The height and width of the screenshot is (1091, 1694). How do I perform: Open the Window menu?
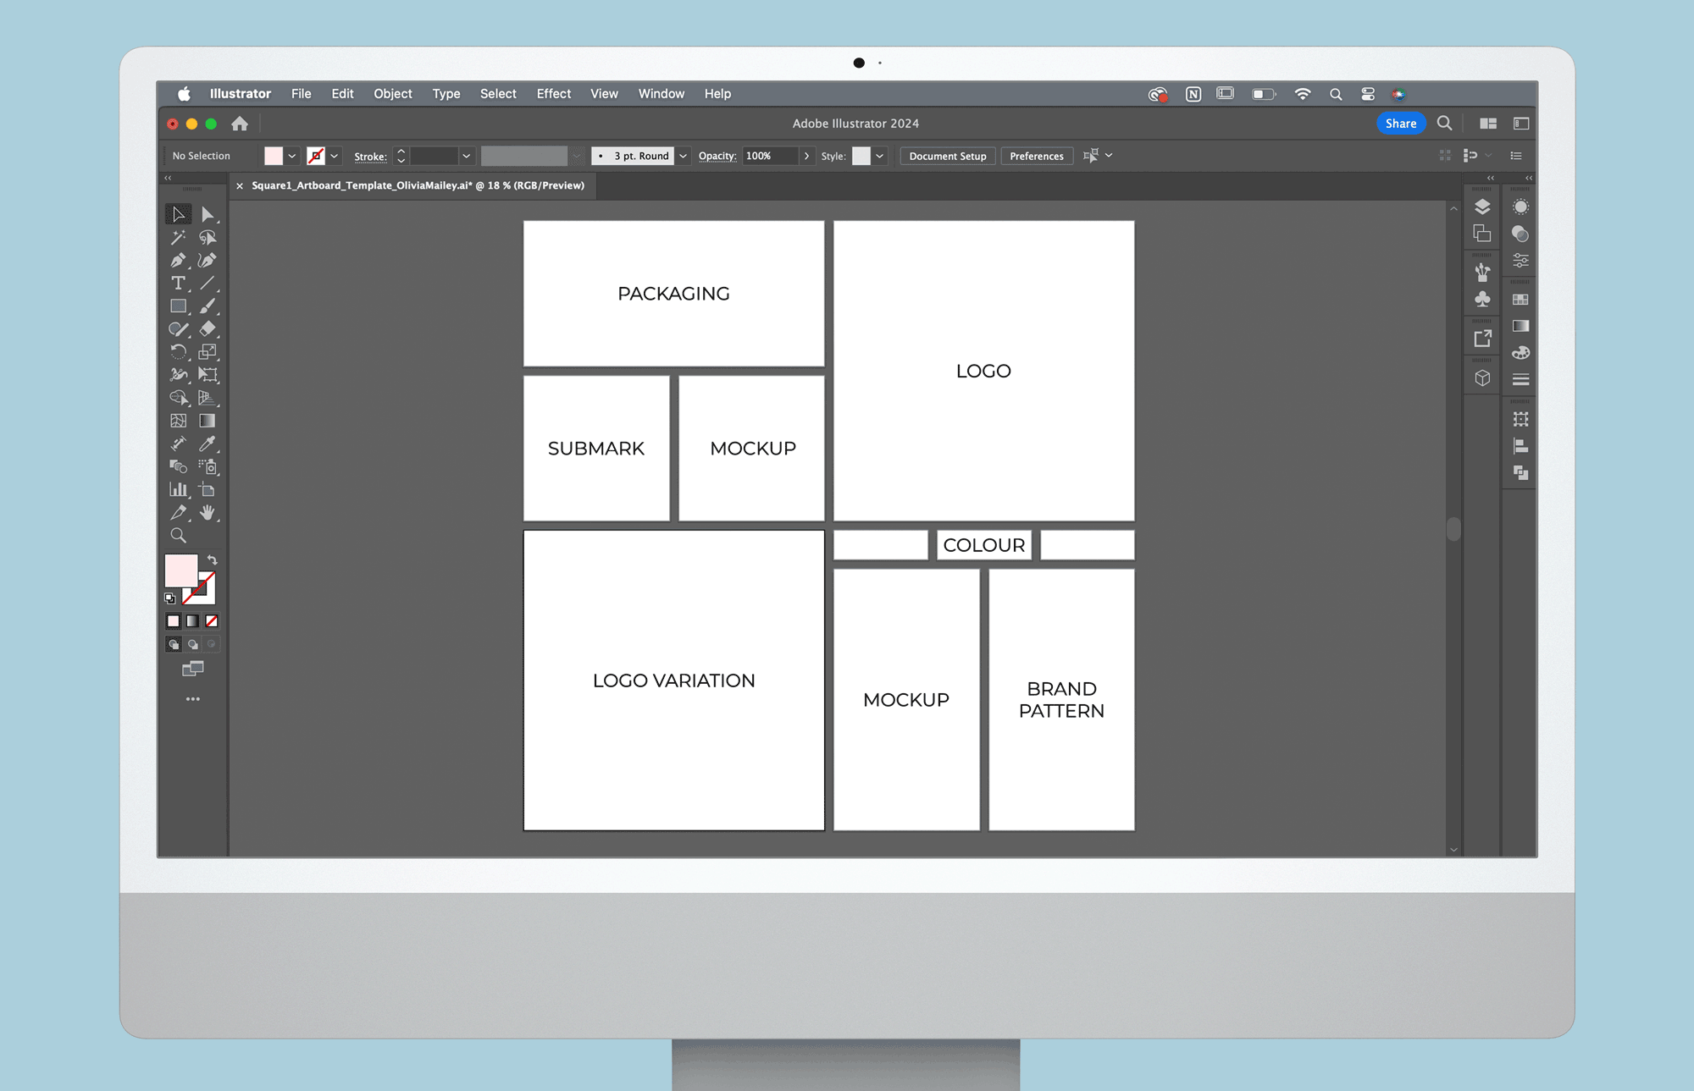coord(661,94)
